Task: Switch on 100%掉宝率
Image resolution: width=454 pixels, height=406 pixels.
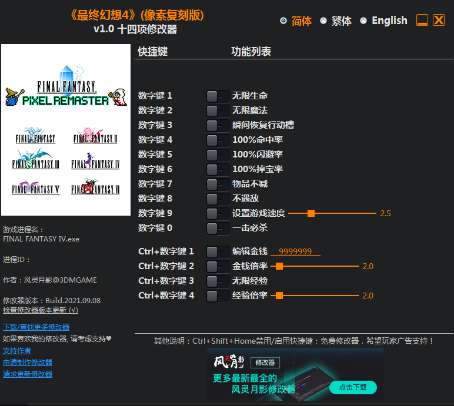Action: tap(218, 170)
